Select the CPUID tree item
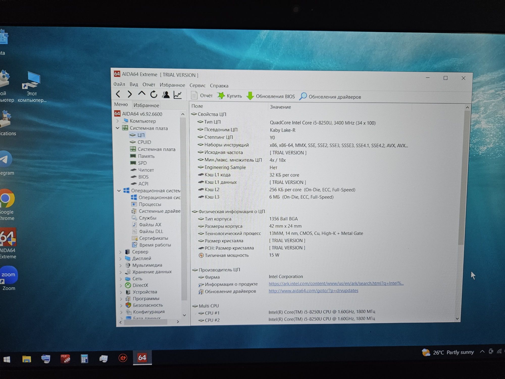The height and width of the screenshot is (379, 505). point(141,142)
